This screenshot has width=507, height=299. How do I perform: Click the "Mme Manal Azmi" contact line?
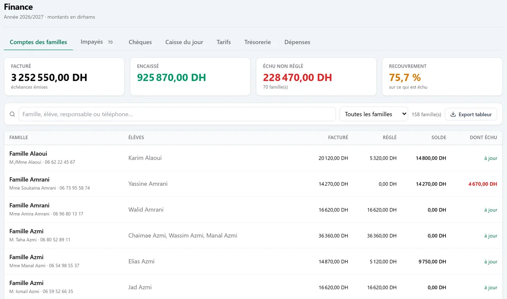pos(44,266)
